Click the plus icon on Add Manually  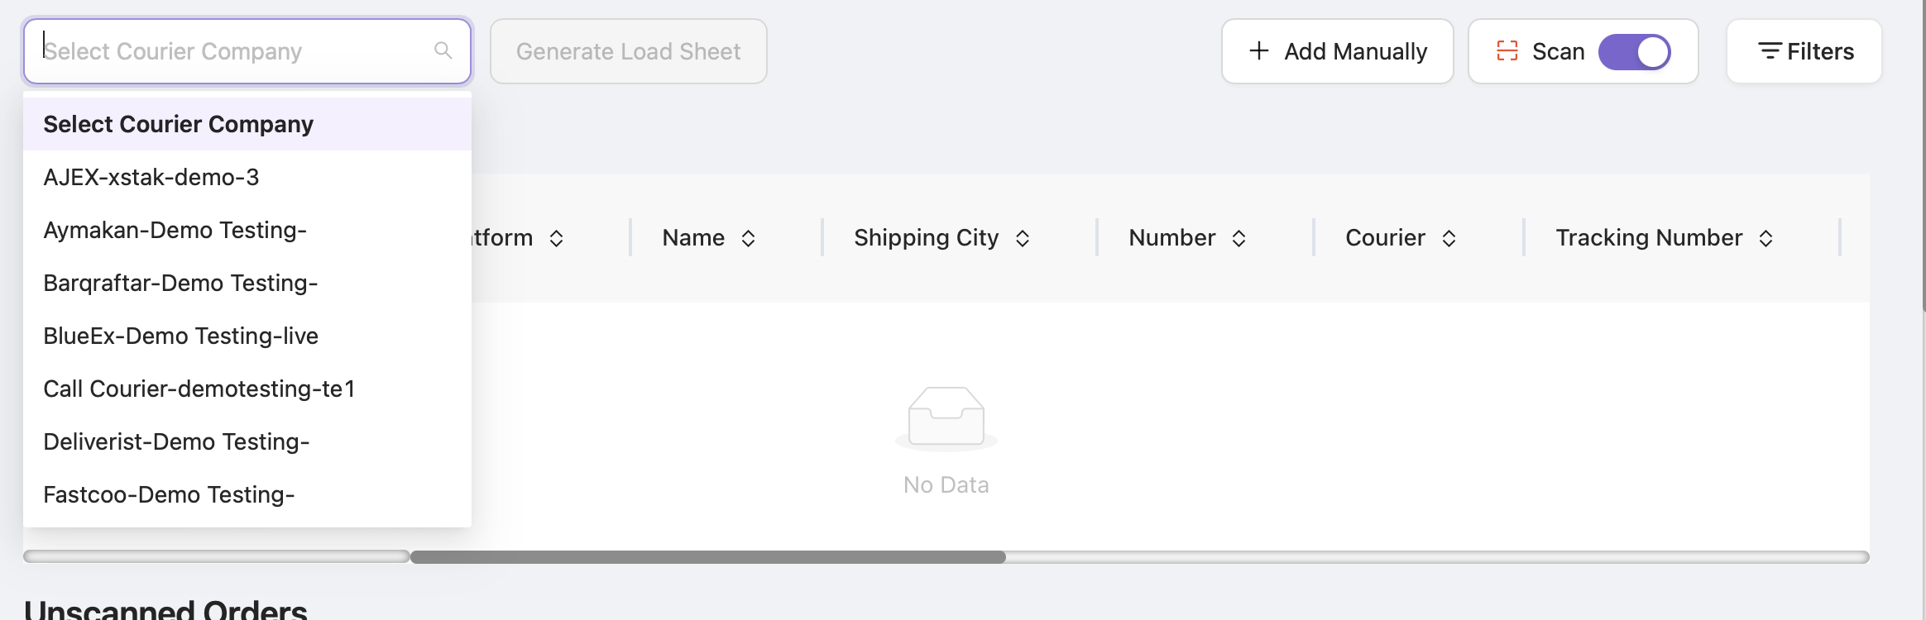coord(1259,51)
